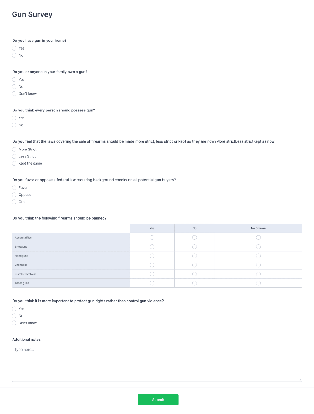Mark No for banning pistols/revolvers

[x=194, y=274]
